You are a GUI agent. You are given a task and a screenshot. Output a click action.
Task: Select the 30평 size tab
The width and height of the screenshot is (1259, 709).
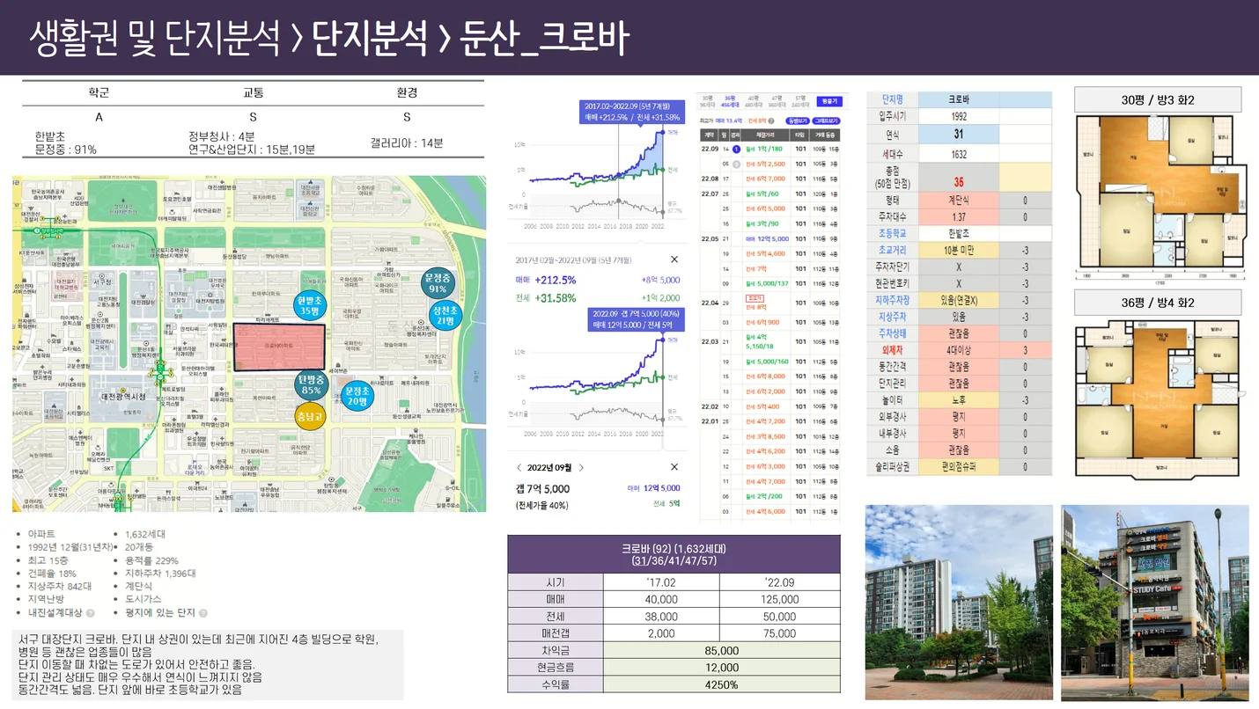[709, 100]
